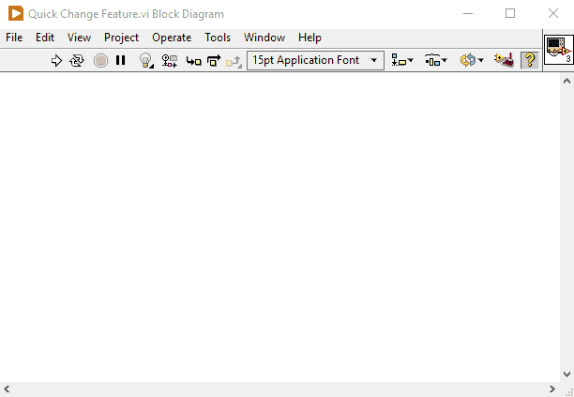Viewport: 574px width, 397px height.
Task: Toggle Retain Wire Values
Action: pos(170,60)
